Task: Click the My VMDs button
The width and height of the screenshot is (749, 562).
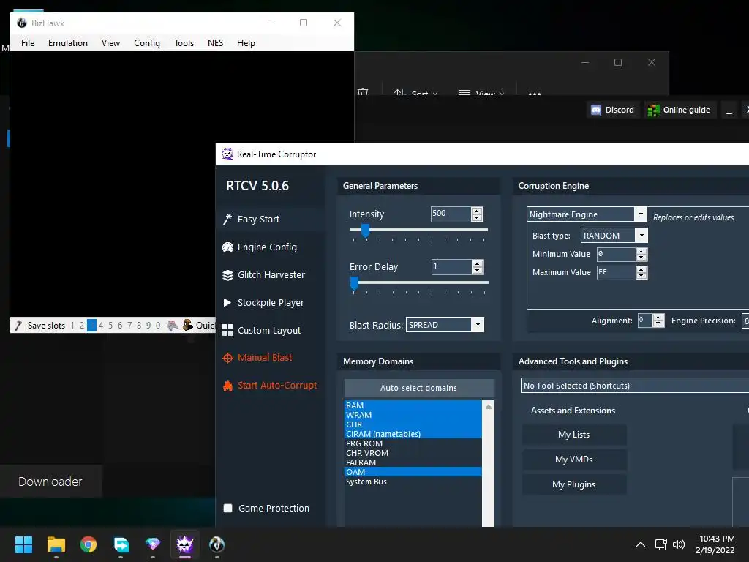Action: pyautogui.click(x=573, y=460)
